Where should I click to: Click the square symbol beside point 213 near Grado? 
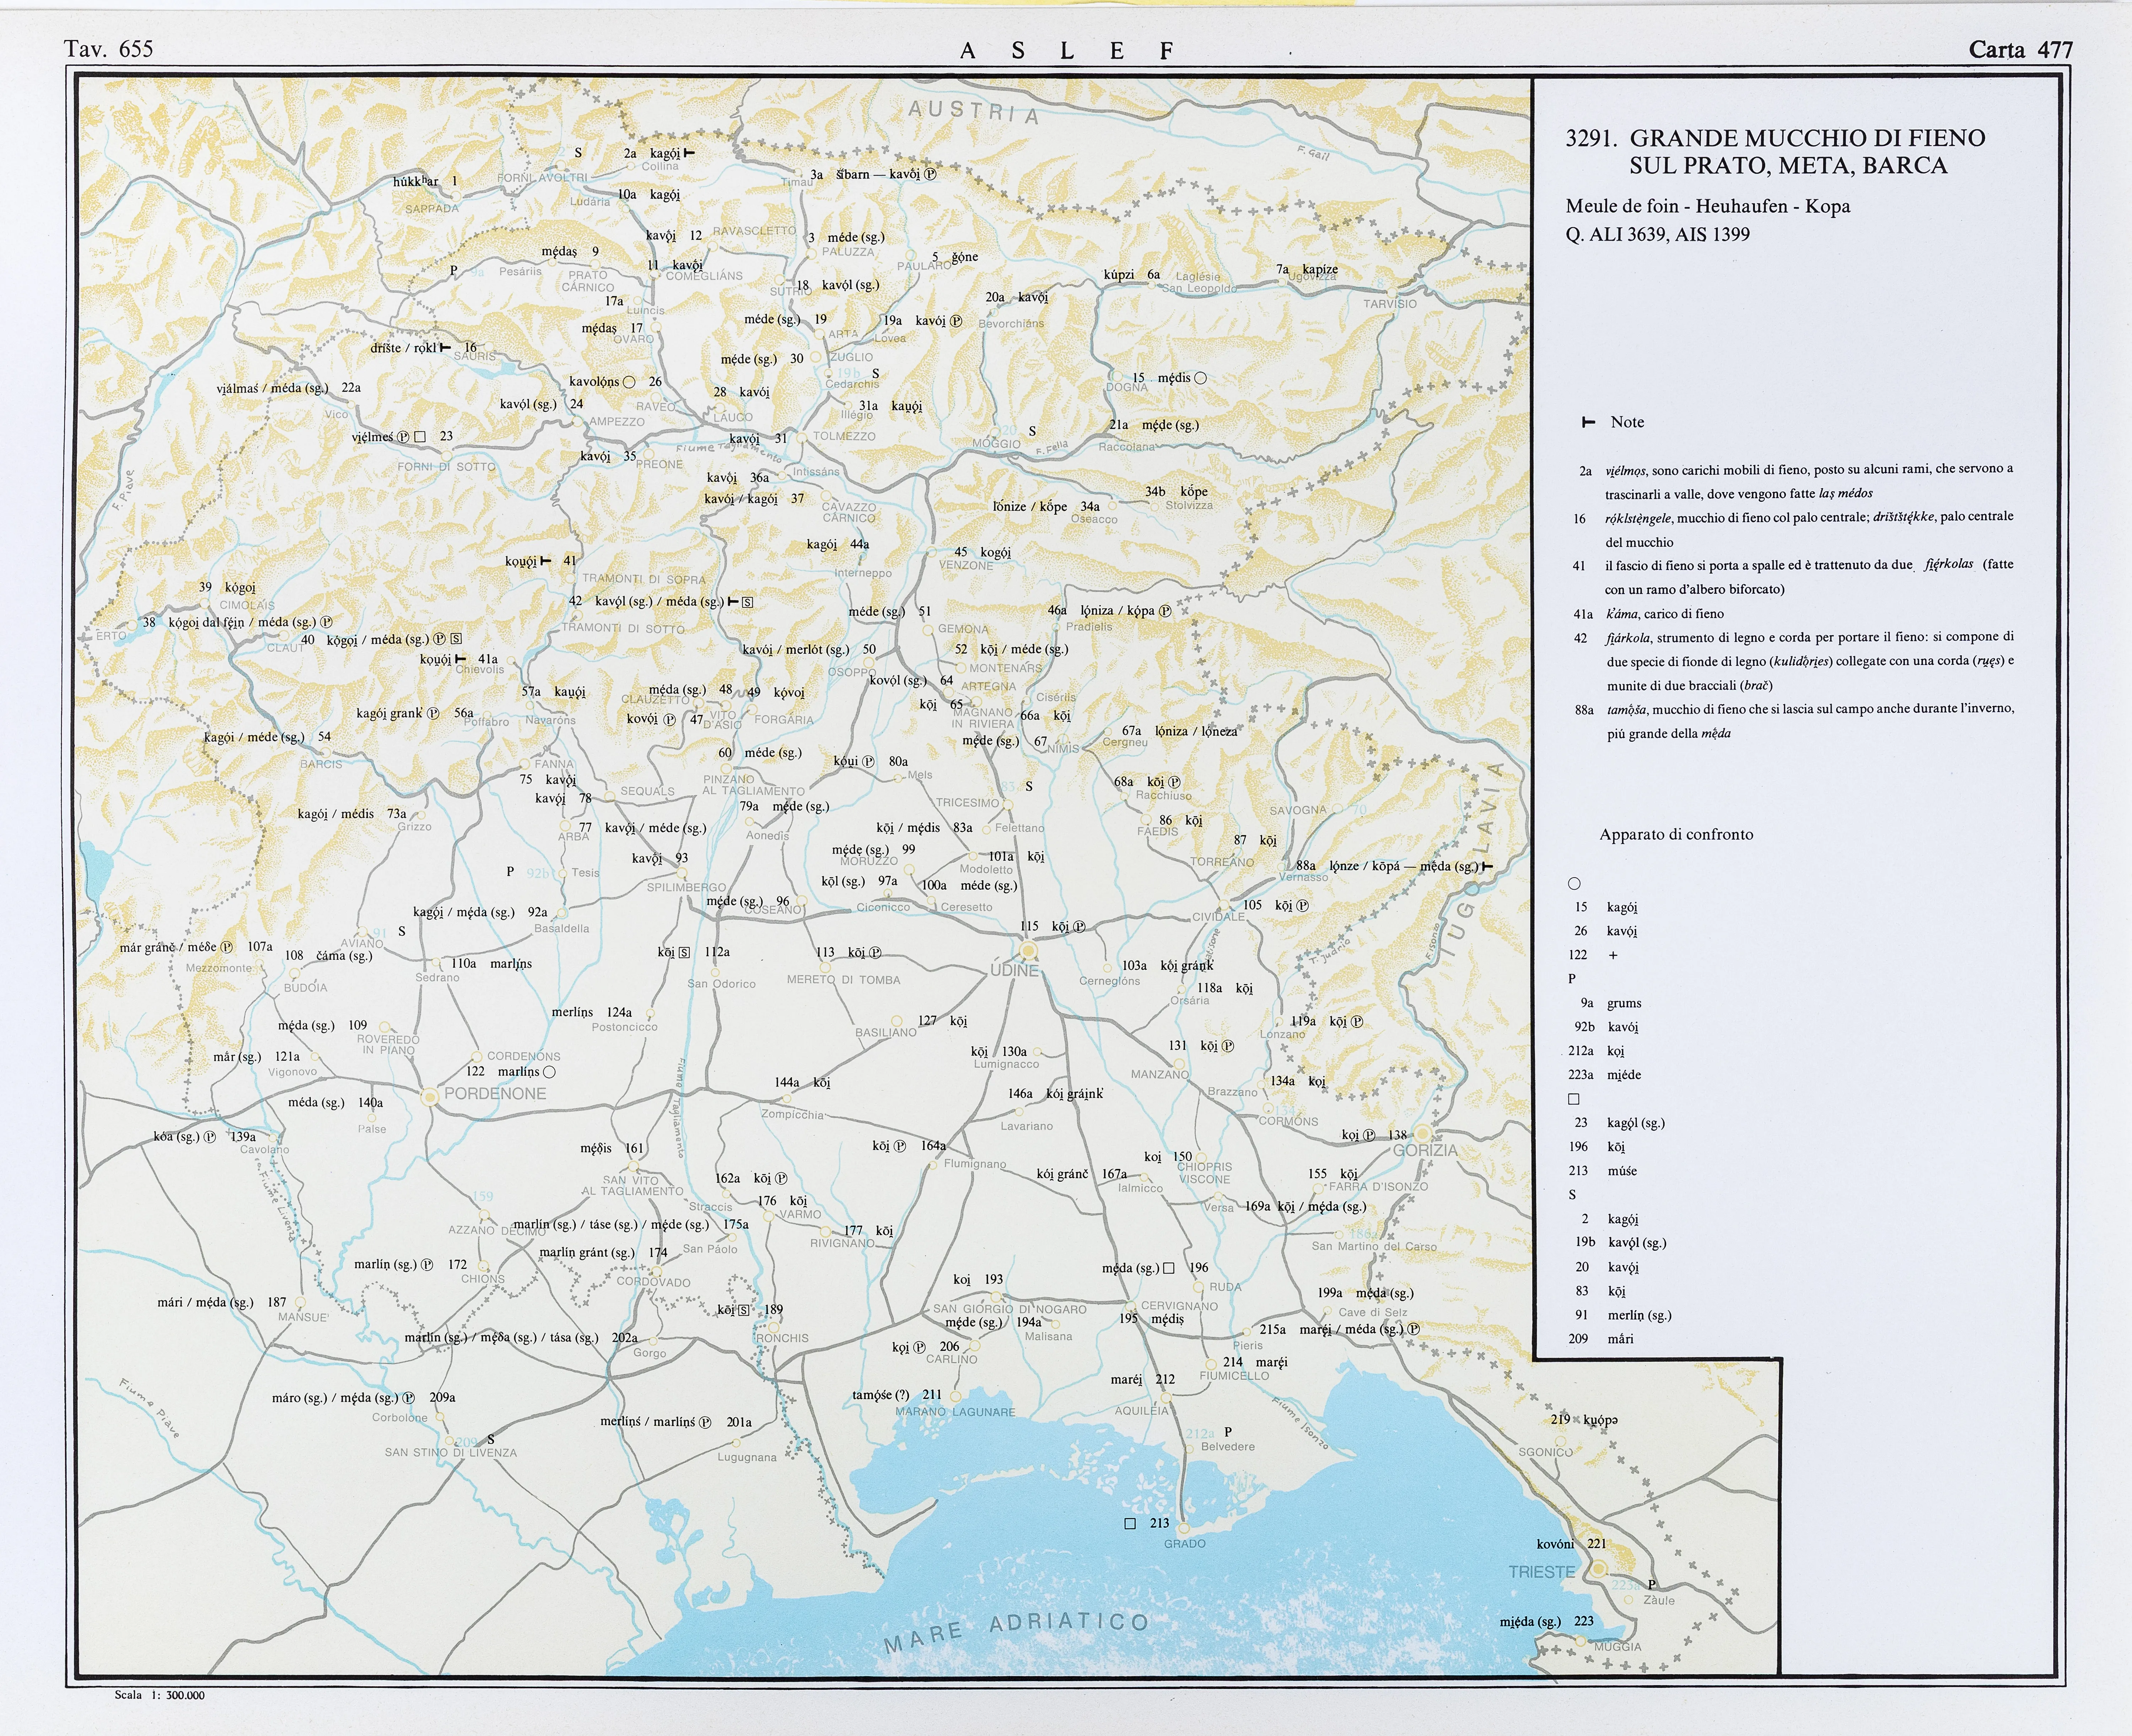click(1130, 1524)
